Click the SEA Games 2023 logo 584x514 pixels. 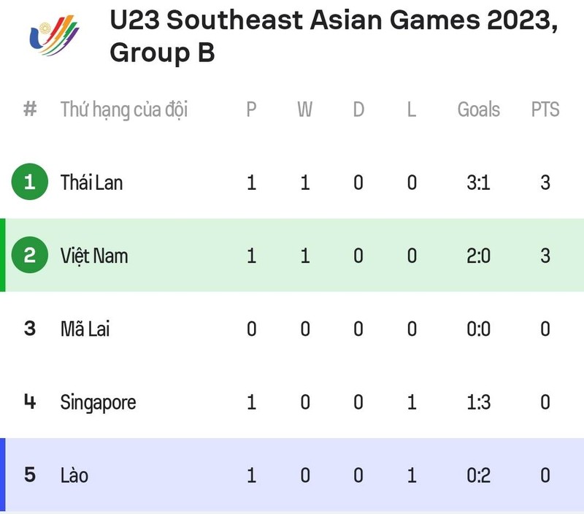pos(54,35)
